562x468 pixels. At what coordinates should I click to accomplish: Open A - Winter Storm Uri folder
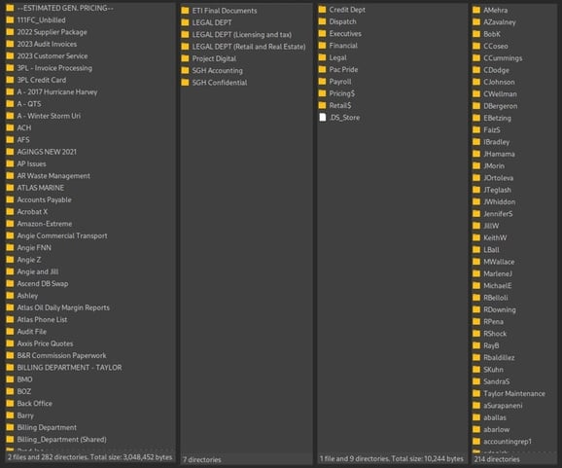[49, 116]
